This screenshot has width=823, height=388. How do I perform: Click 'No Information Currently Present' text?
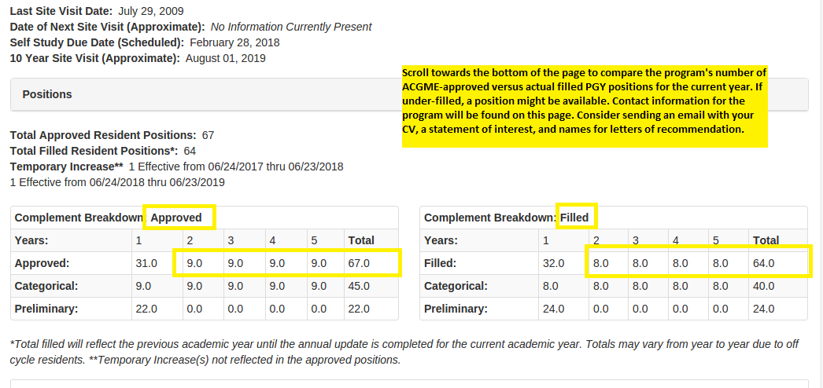291,27
